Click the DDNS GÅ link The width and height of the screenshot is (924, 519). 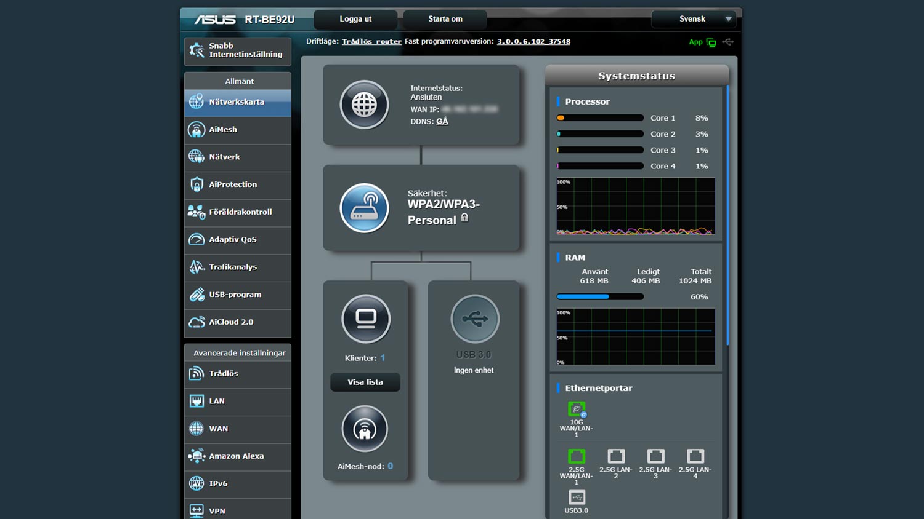click(x=442, y=121)
